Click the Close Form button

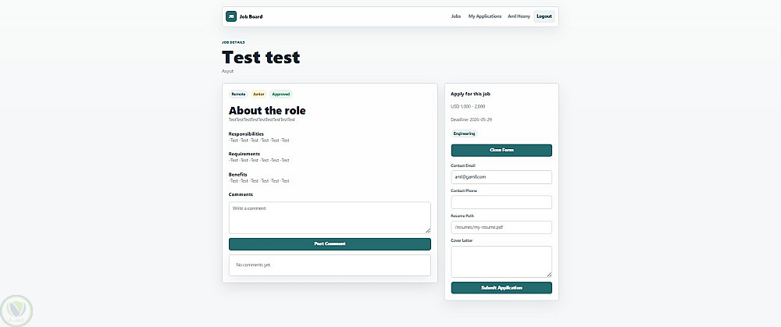(501, 151)
